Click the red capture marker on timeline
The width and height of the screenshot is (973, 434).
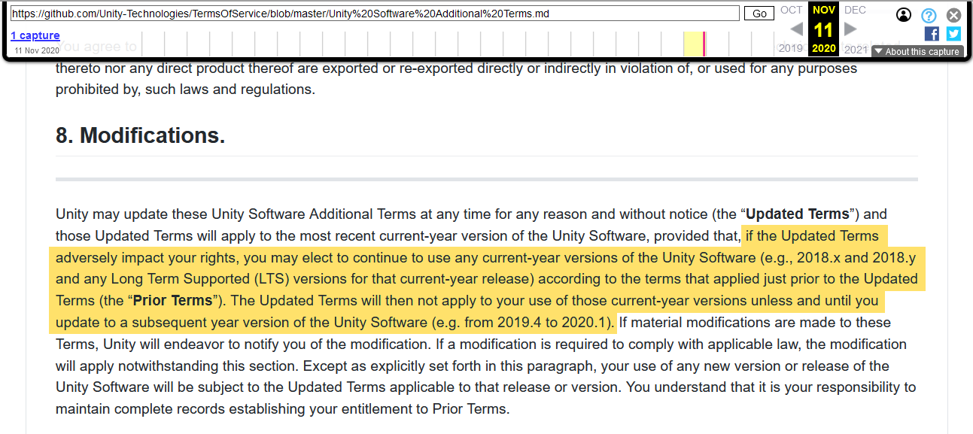click(704, 44)
